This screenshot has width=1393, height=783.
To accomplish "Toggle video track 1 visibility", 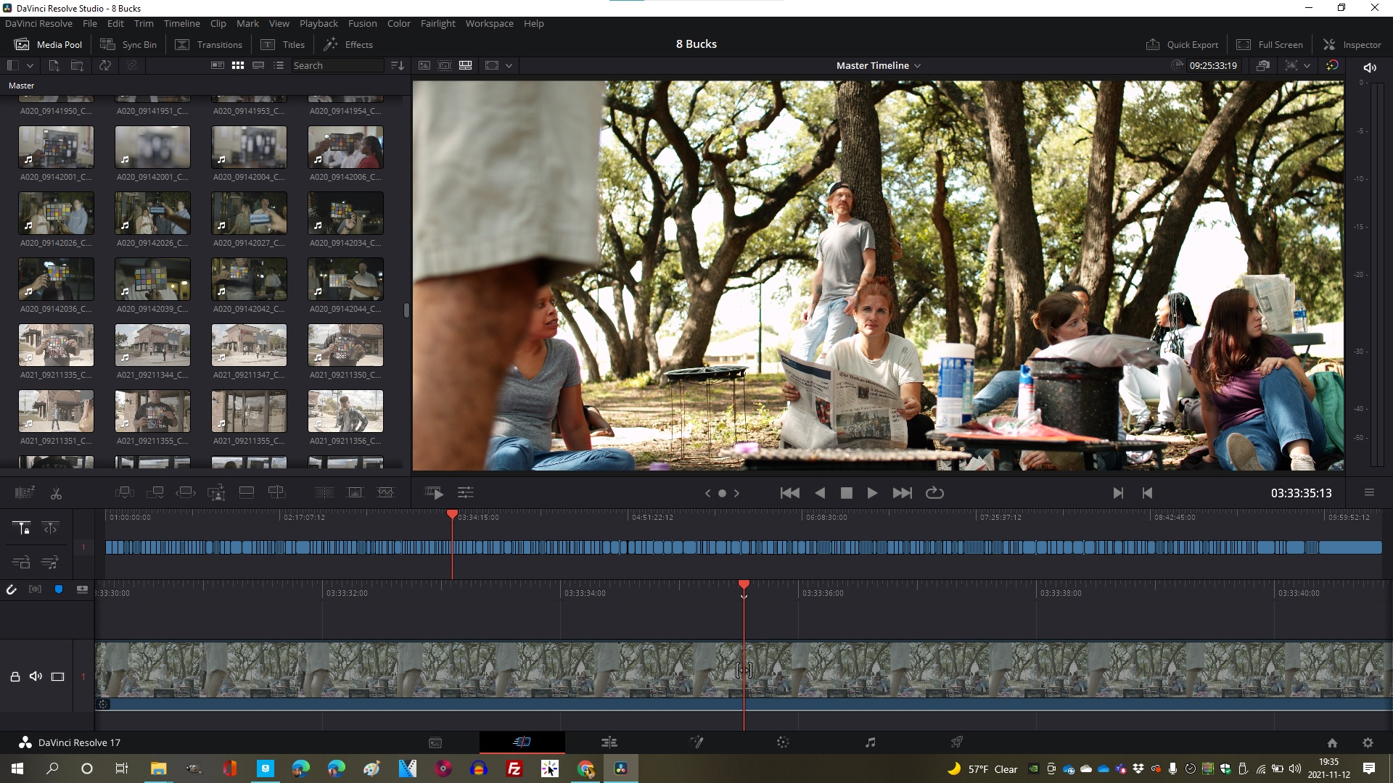I will pyautogui.click(x=58, y=676).
